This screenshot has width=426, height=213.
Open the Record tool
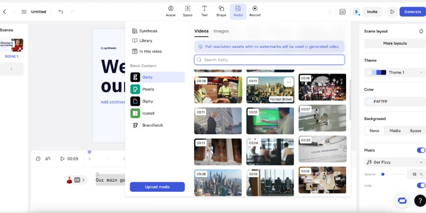point(255,11)
